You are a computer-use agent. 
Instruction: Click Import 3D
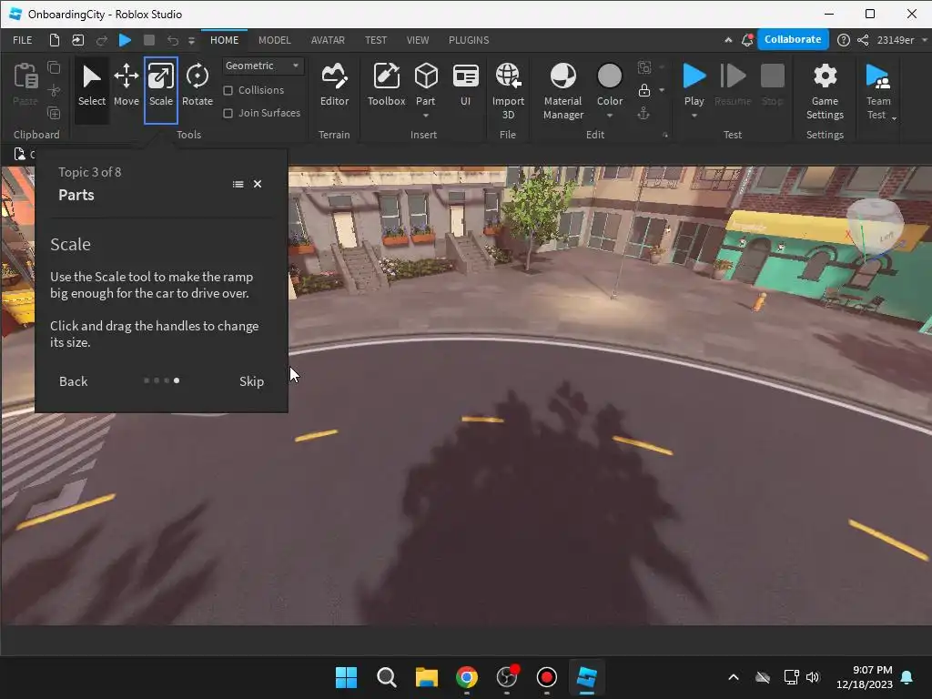(508, 90)
